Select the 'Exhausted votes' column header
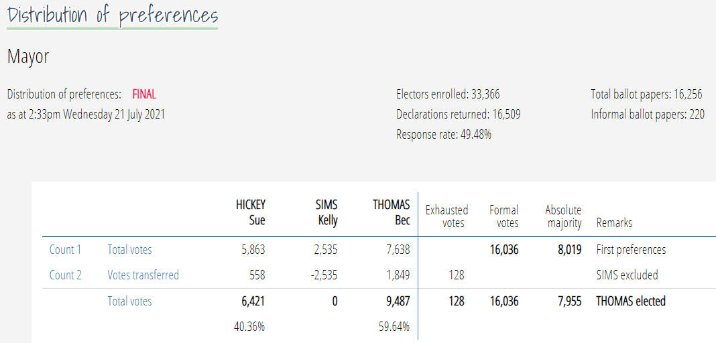Image resolution: width=716 pixels, height=343 pixels. tap(446, 216)
